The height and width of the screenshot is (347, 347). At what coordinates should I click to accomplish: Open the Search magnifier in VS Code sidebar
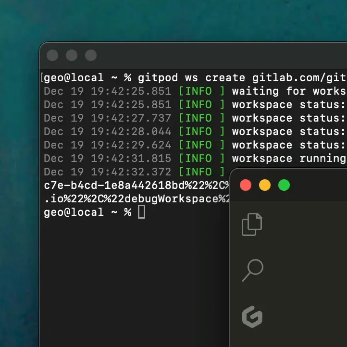[x=252, y=270]
